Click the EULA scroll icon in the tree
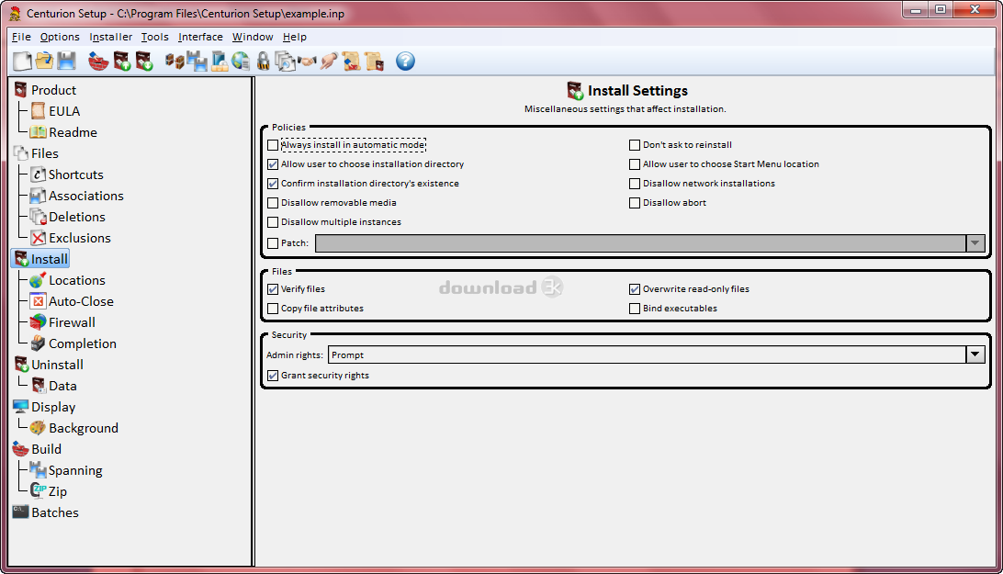Image resolution: width=1003 pixels, height=574 pixels. click(x=39, y=111)
